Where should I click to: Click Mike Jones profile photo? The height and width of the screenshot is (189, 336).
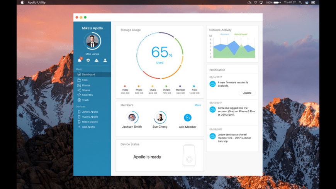(92, 41)
